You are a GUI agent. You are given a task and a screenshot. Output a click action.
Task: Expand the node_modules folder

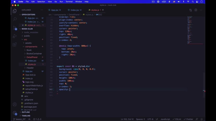(31, 32)
